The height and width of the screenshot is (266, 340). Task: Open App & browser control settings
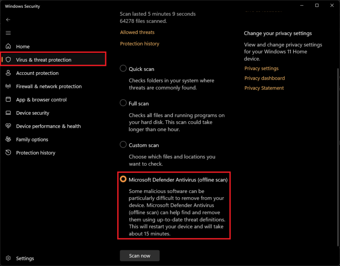click(42, 99)
